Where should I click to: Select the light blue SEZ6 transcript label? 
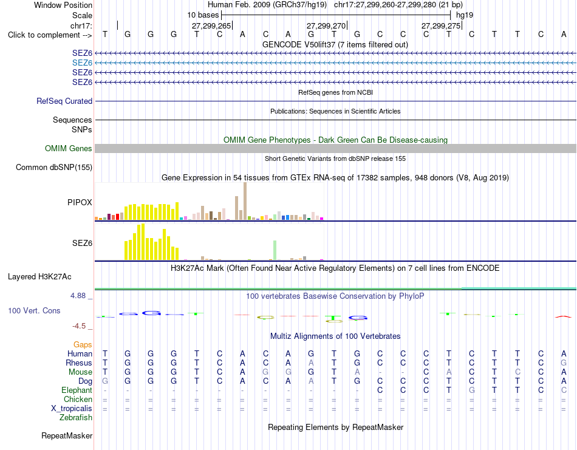coord(82,63)
